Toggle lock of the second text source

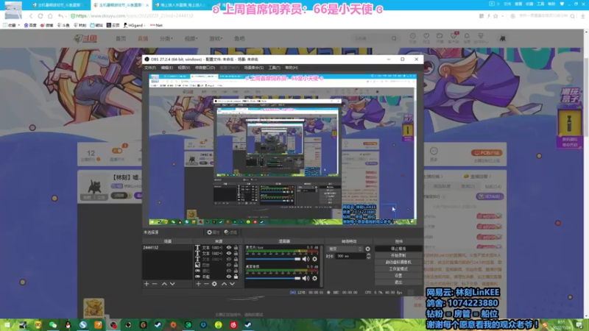236,253
